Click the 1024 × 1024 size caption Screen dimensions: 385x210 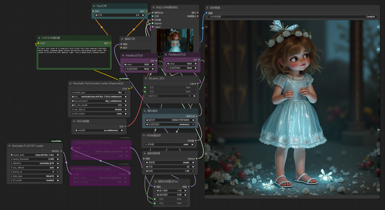click(292, 196)
